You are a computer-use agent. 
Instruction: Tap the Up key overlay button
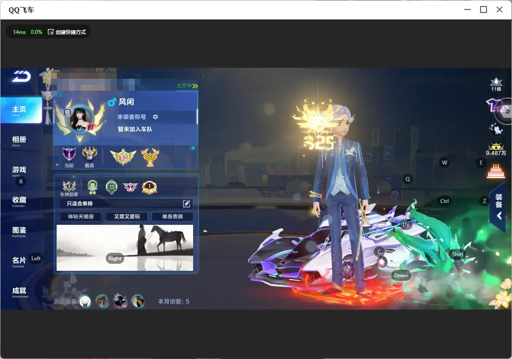[406, 224]
